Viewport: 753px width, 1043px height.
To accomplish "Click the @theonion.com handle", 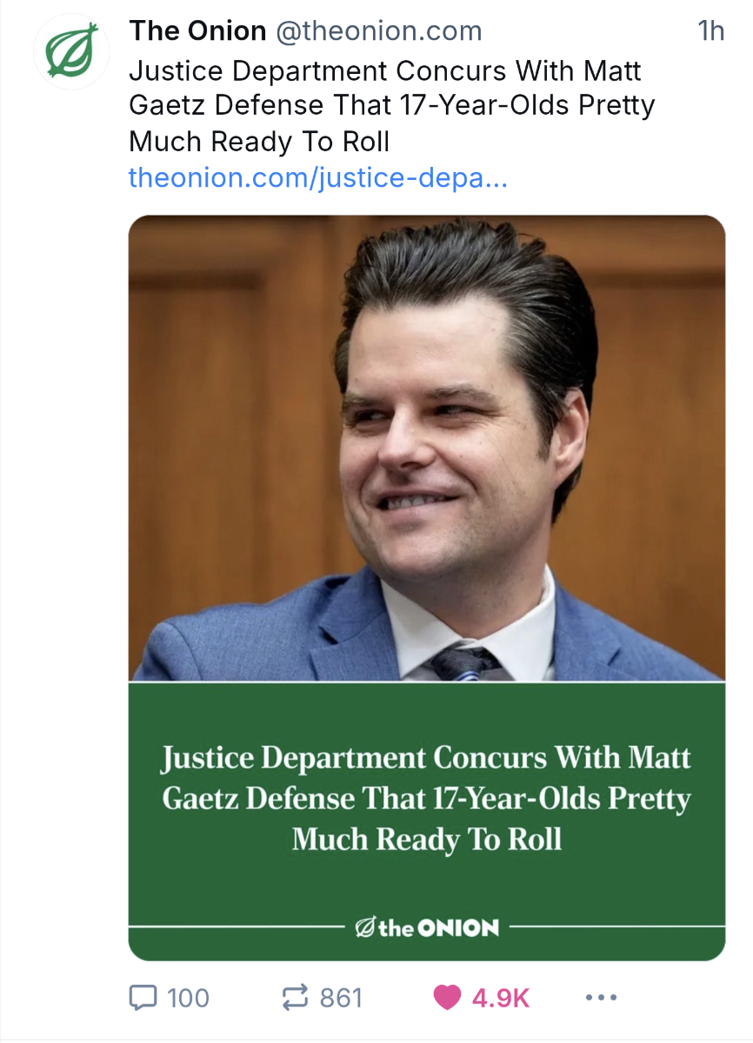I will coord(378,31).
